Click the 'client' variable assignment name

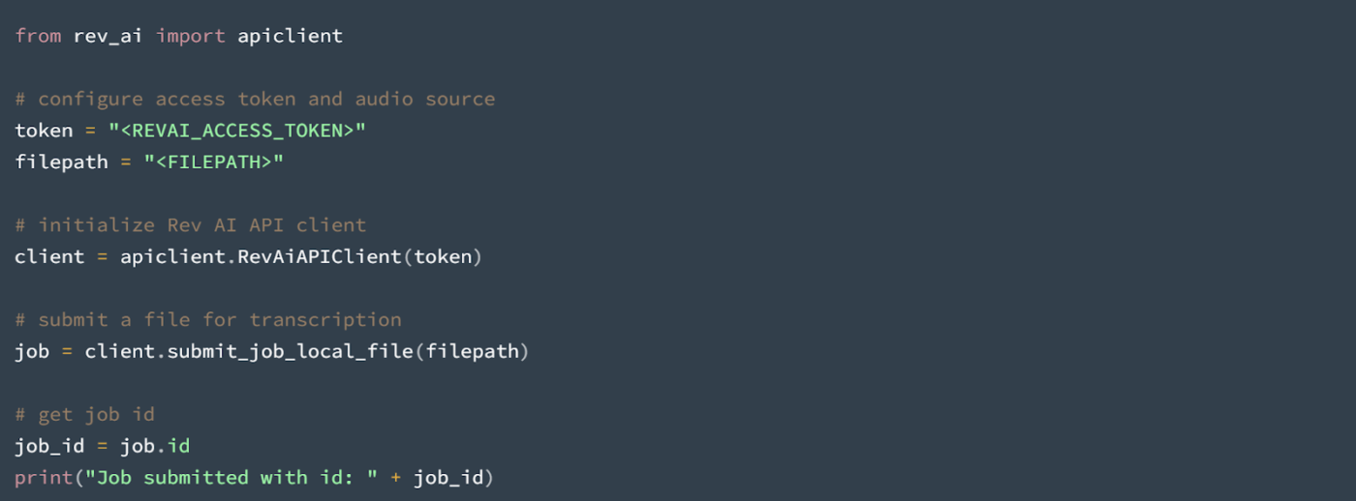click(49, 256)
